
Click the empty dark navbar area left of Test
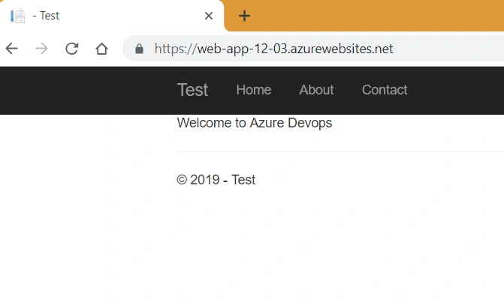click(x=87, y=90)
